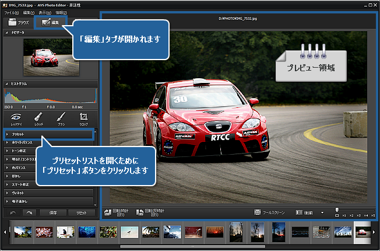Switch to the Browse (ブラウズ) tab
The image size is (380, 251).
18,22
